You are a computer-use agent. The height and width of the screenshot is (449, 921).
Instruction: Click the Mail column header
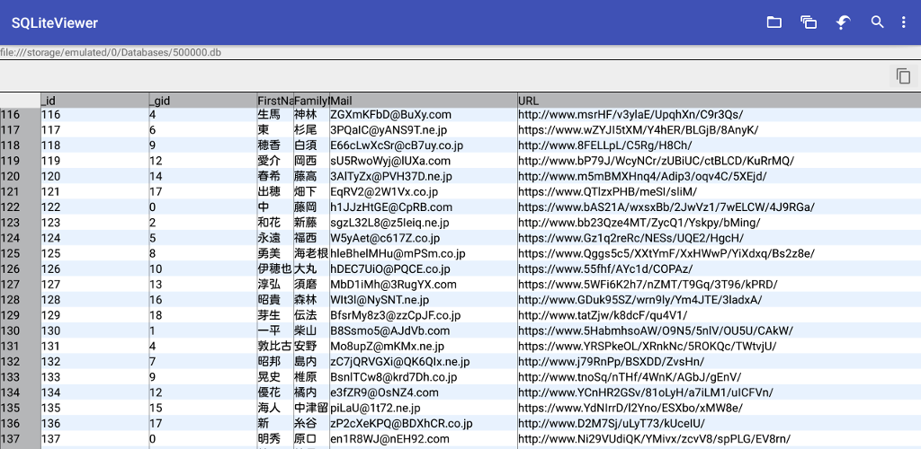[x=422, y=101]
